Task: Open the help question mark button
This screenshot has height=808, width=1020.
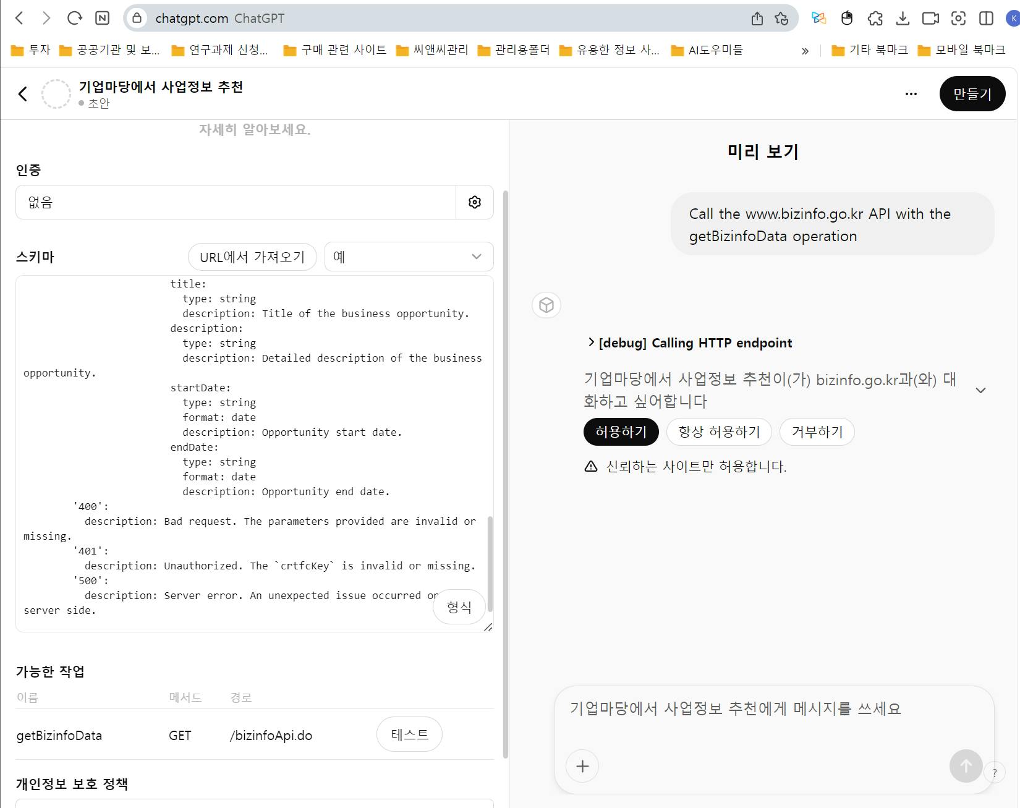Action: click(995, 773)
